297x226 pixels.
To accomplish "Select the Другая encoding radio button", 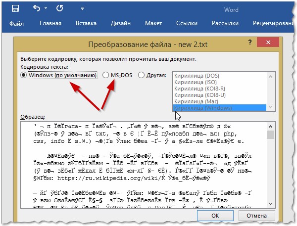I will point(152,75).
